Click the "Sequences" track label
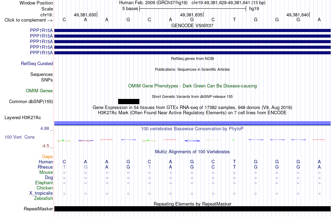This screenshot has height=217, width=331. (x=41, y=74)
